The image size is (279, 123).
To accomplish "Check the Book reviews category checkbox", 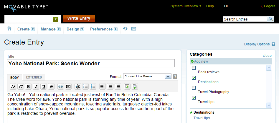I will pyautogui.click(x=194, y=68).
